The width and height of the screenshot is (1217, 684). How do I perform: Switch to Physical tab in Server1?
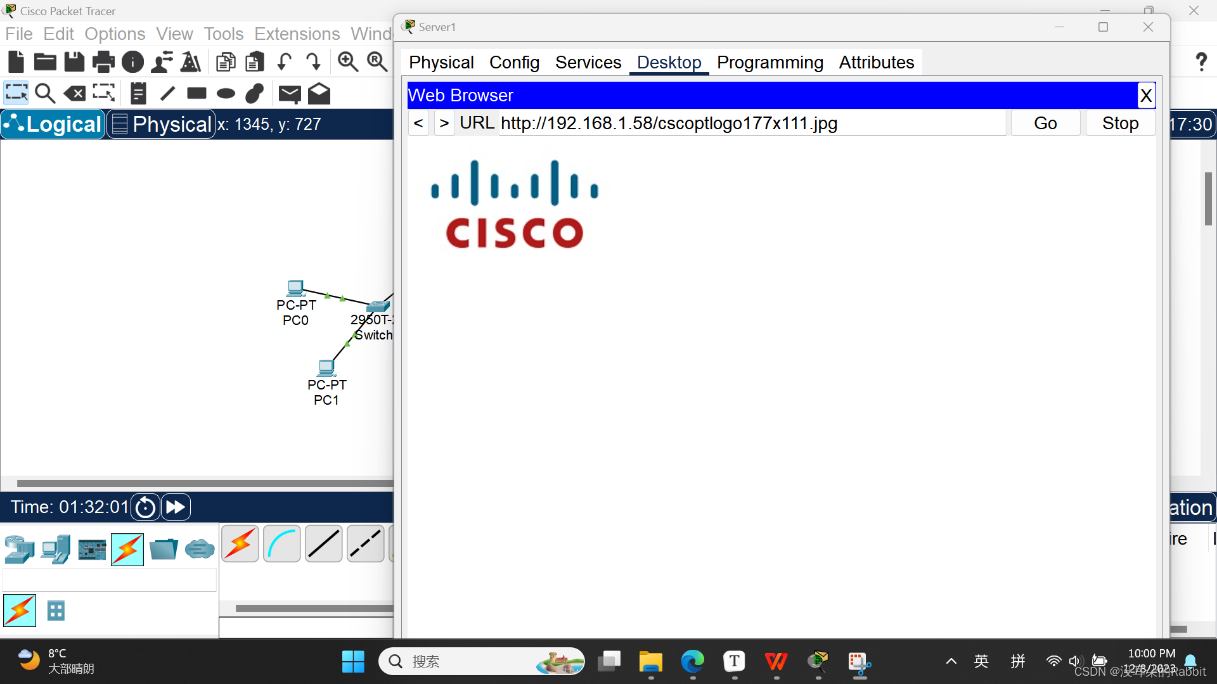tap(441, 62)
